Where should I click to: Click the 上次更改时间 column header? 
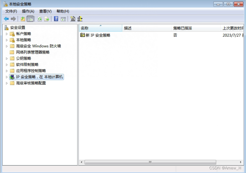point(232,28)
